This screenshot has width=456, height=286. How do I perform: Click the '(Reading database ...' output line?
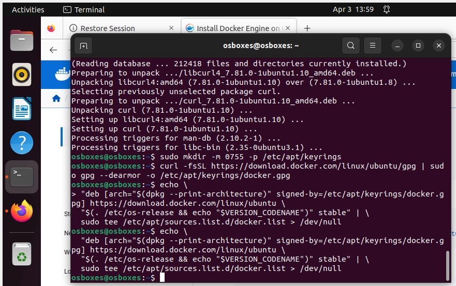click(x=239, y=64)
